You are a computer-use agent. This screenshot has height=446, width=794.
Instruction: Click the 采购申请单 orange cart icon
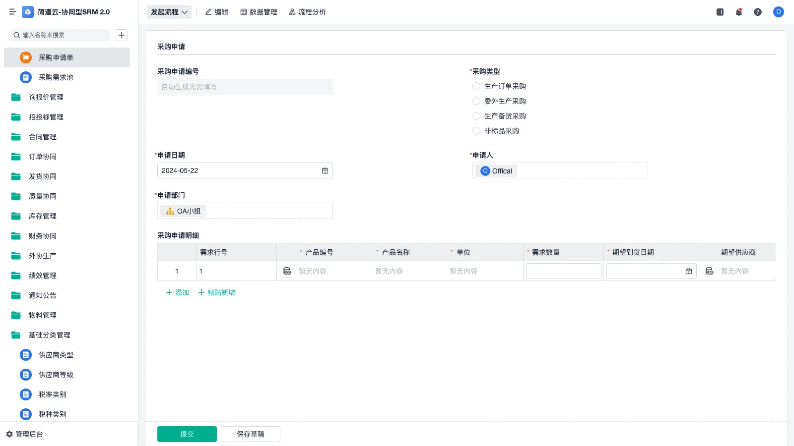tap(26, 57)
